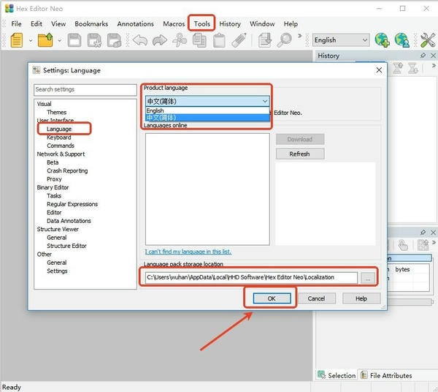
Task: Click the Cut scissors icon
Action: pos(180,40)
